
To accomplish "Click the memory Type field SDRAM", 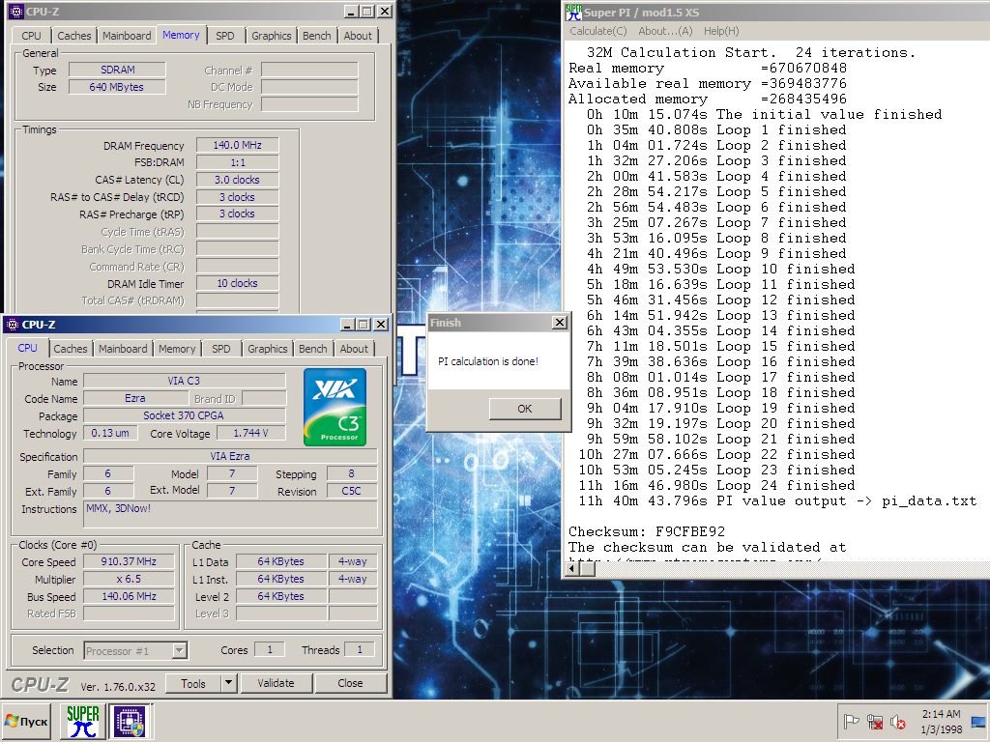I will click(x=117, y=70).
